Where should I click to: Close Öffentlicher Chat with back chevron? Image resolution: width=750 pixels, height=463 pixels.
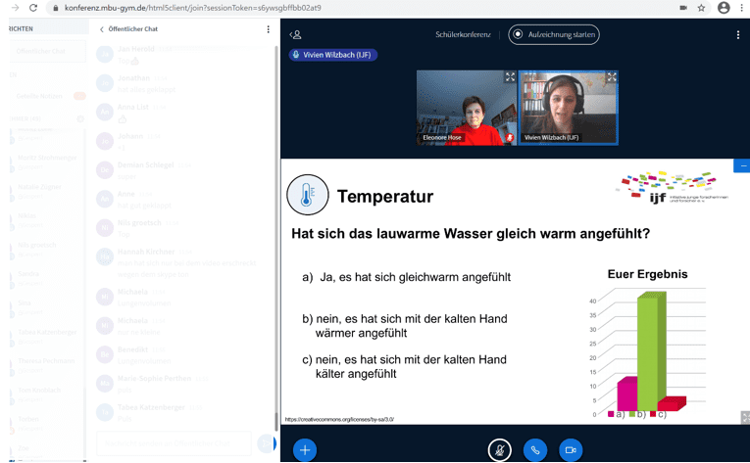point(102,29)
